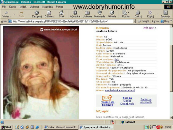Go back with the Wstecz button
Viewport: 173px width, 130px height.
pos(7,14)
